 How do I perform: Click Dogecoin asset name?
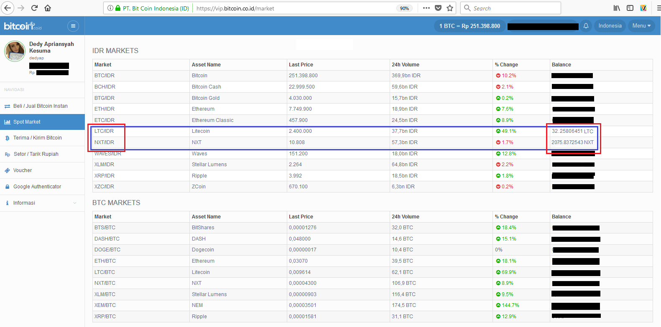click(x=203, y=250)
